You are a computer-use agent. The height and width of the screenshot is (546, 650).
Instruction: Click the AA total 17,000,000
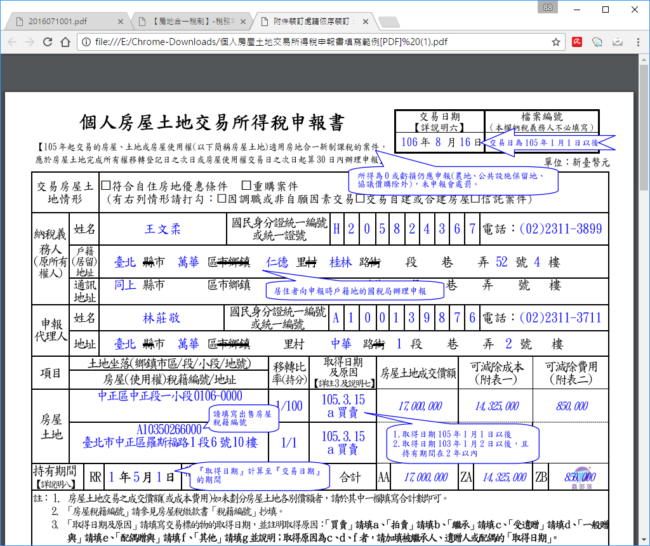(x=426, y=477)
